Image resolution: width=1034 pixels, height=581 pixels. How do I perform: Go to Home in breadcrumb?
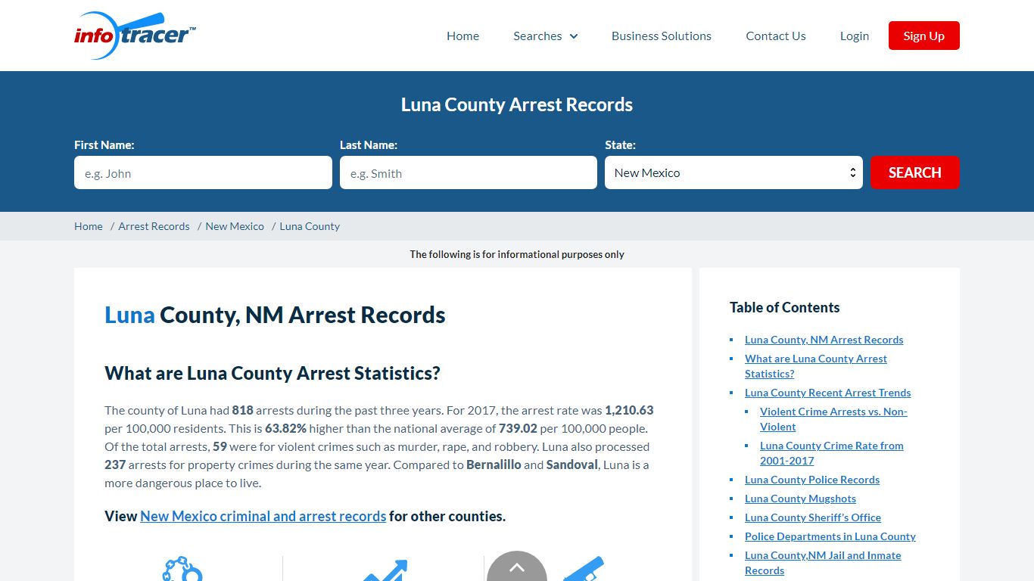tap(89, 226)
